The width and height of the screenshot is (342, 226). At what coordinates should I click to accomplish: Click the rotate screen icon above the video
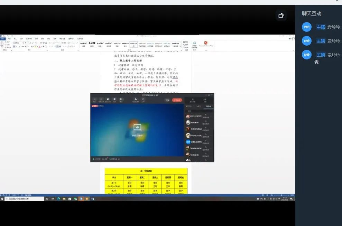281,15
